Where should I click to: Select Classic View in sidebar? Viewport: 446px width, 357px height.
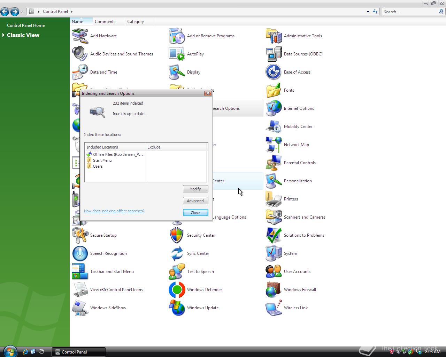(23, 35)
